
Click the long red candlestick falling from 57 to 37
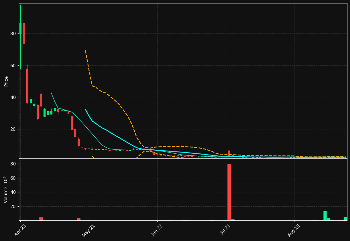point(27,86)
